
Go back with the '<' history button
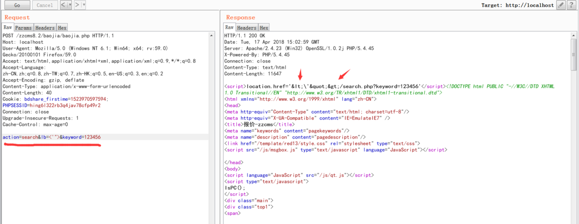(x=63, y=5)
